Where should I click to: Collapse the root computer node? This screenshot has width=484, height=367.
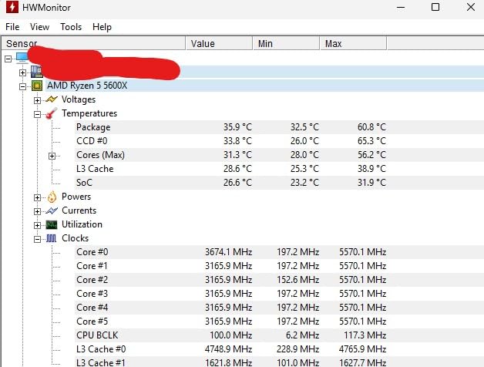point(8,59)
